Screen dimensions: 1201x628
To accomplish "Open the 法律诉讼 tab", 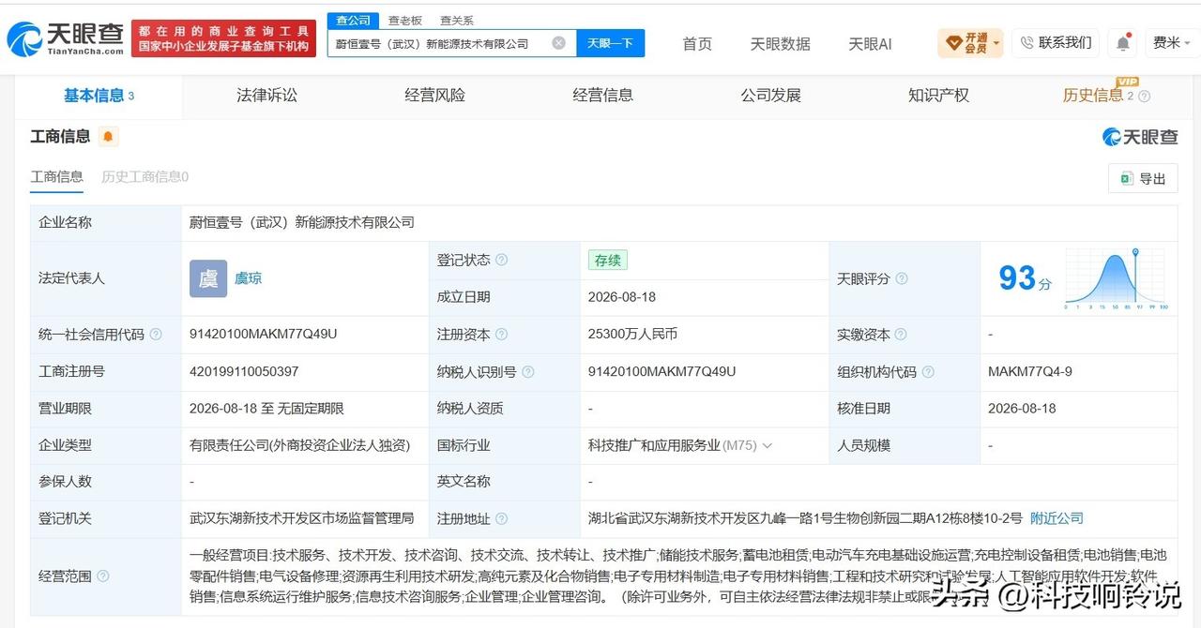I will (x=266, y=96).
